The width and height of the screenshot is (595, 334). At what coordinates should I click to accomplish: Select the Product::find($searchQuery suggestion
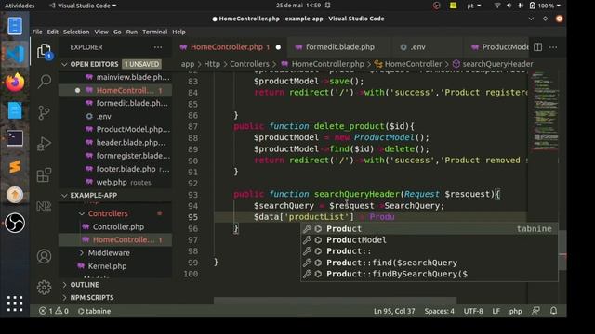pos(430,263)
